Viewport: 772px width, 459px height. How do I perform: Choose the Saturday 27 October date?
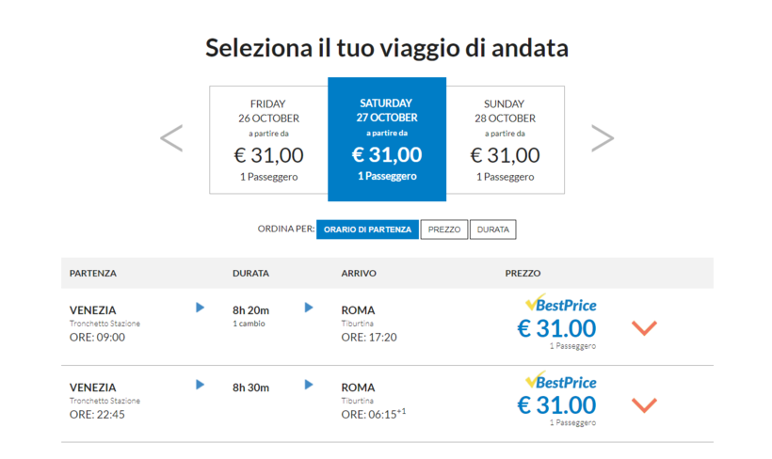click(x=387, y=139)
